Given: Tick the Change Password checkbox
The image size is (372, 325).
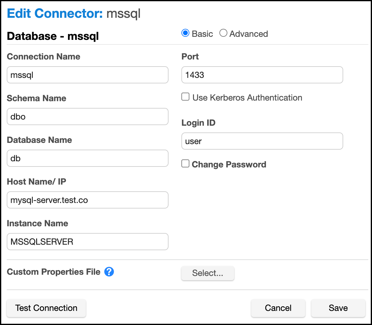Looking at the screenshot, I should click(185, 164).
